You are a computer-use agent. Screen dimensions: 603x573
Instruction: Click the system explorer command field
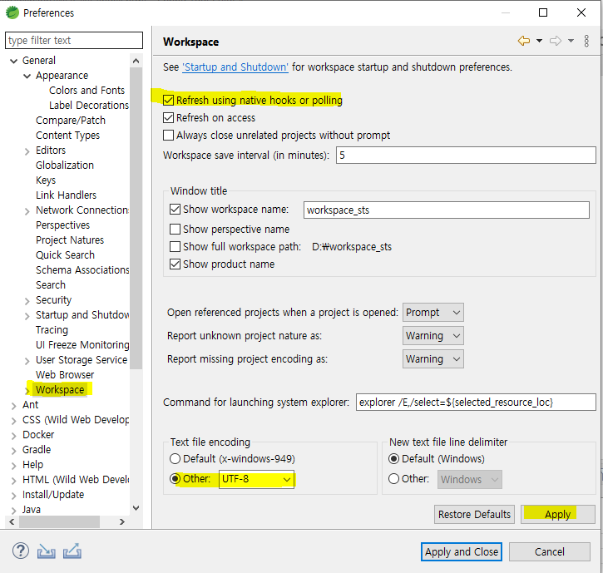476,403
